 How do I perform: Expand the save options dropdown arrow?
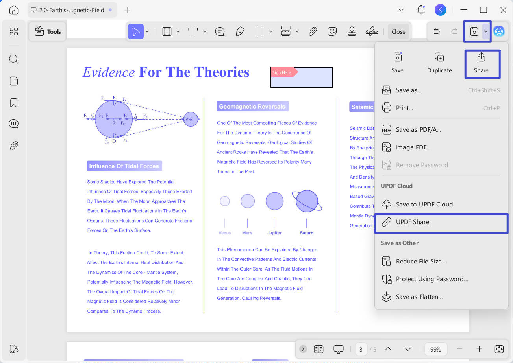tap(486, 31)
